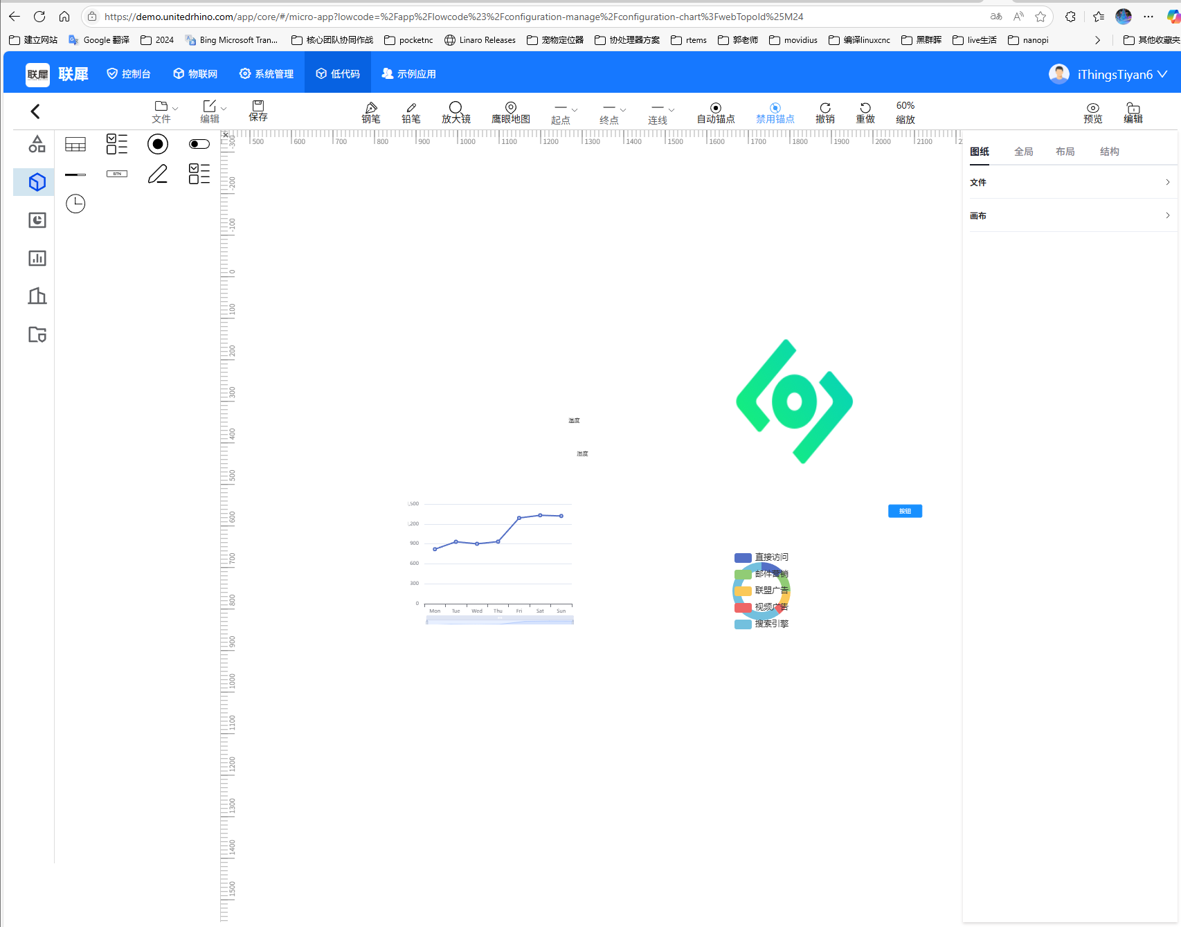Pick the clock component icon
This screenshot has width=1181, height=927.
(x=75, y=204)
